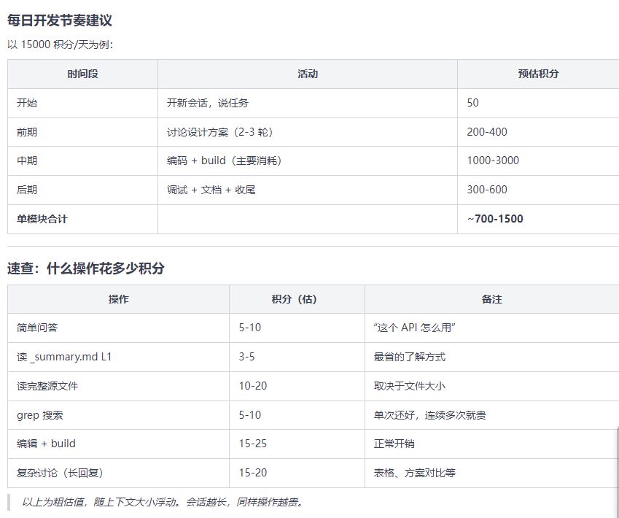This screenshot has height=518, width=619.
Task: Click the 积分(估) column header
Action: click(296, 299)
